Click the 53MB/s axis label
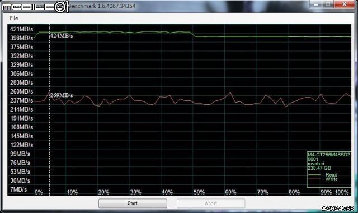The image size is (358, 213). coord(20,172)
